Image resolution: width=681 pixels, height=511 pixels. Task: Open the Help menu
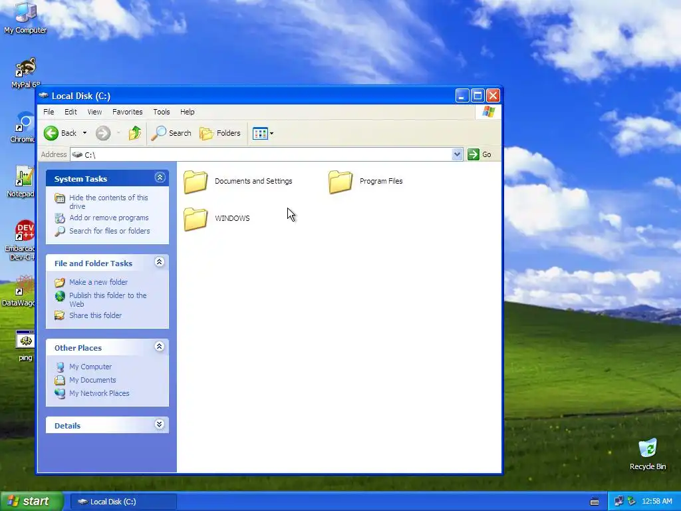[x=187, y=112]
